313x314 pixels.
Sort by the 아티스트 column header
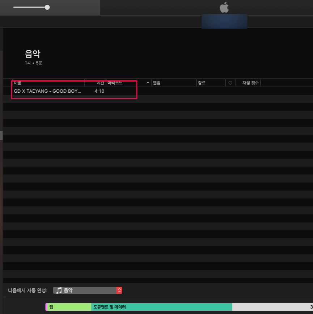115,83
